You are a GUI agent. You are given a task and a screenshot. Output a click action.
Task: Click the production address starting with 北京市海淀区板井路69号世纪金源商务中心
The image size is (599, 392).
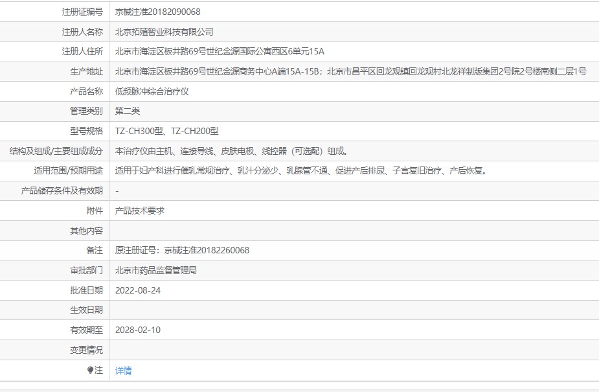coord(351,71)
